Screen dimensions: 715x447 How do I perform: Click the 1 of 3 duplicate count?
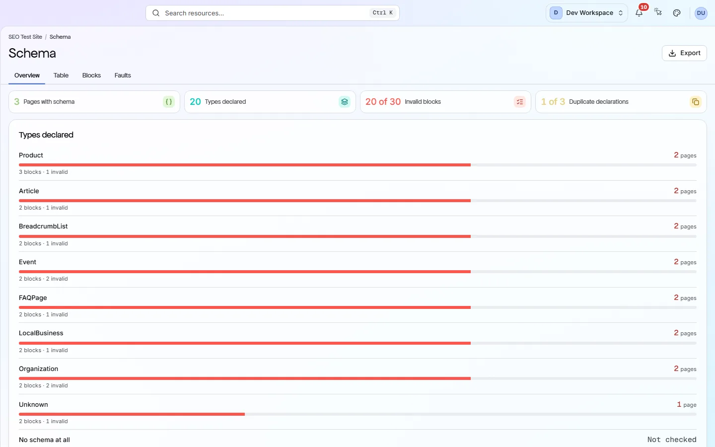[x=553, y=102]
